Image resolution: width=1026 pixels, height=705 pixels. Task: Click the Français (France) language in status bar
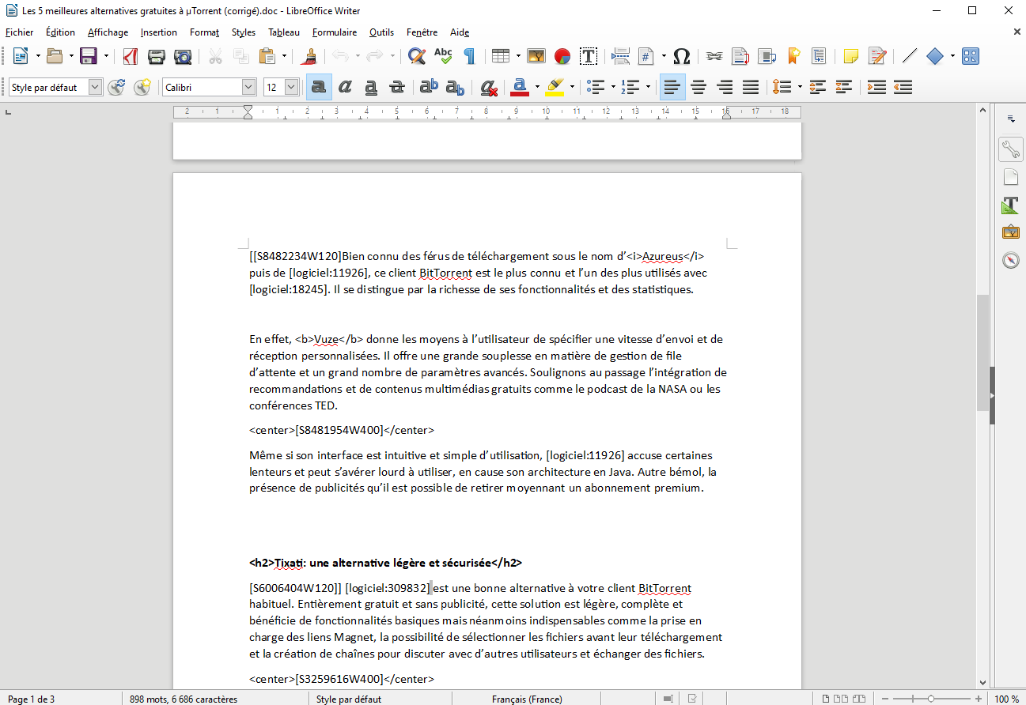(x=527, y=699)
